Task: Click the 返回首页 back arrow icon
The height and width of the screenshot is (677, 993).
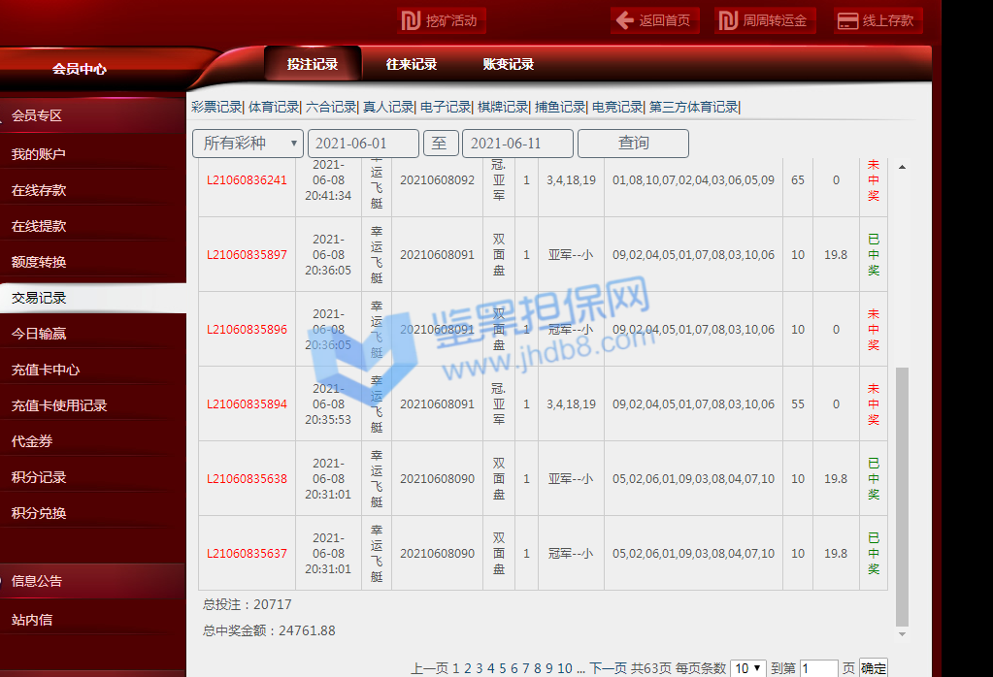Action: click(x=625, y=20)
